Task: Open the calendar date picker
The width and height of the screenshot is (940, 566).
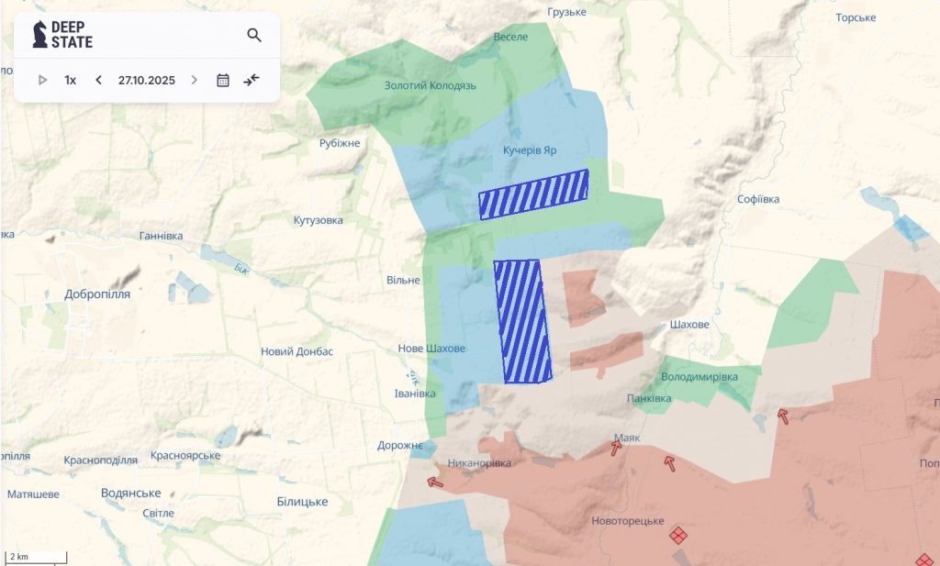Action: click(222, 80)
